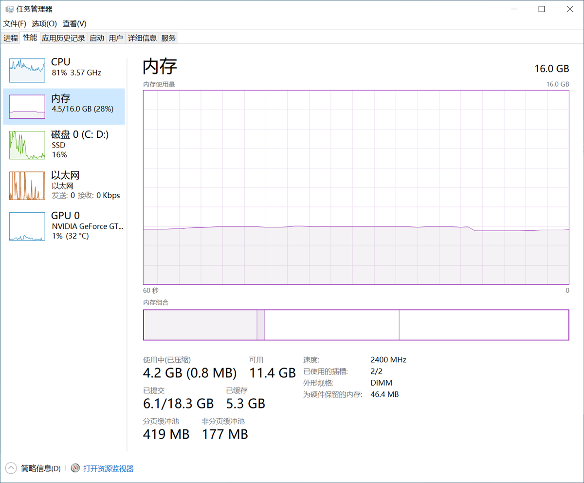The width and height of the screenshot is (584, 483).
Task: Click the resource monitor icon
Action: [75, 468]
